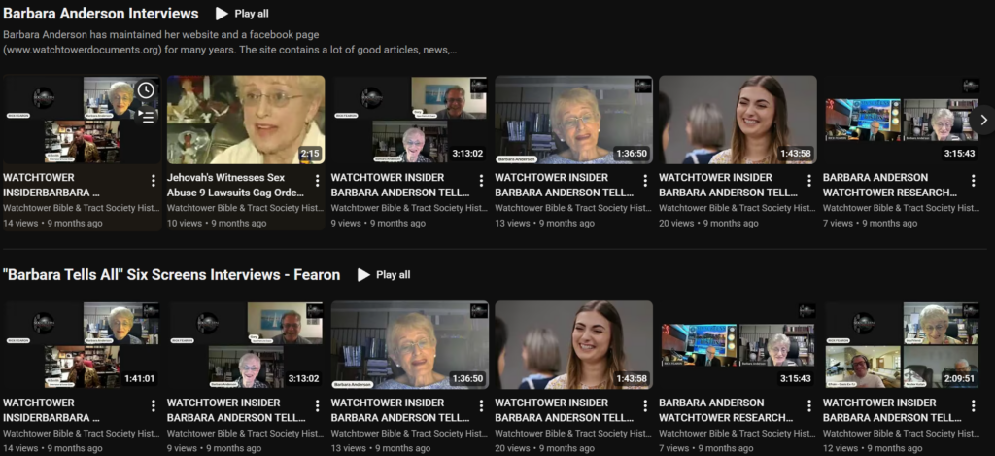Image resolution: width=995 pixels, height=456 pixels.
Task: Play all Barbara Anderson Interviews videos
Action: point(242,14)
